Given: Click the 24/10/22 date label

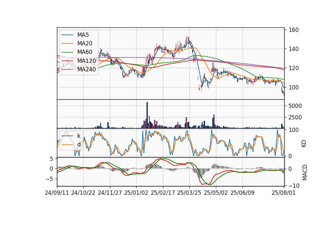Looking at the screenshot, I should pyautogui.click(x=83, y=193).
